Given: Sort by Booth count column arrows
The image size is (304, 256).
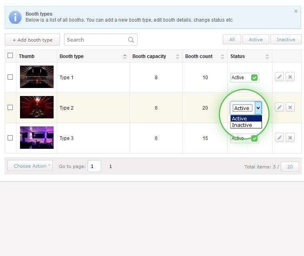Looking at the screenshot, I should (222, 56).
